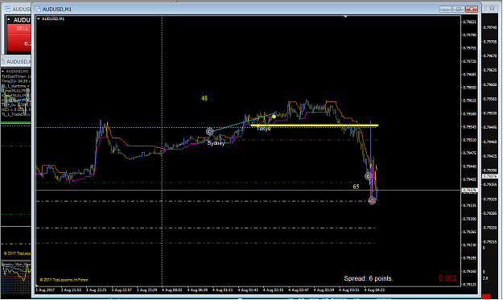Screen dimensions: 503x300
Task: Select the green dash-dot horizontal line
Action: [x=202, y=183]
